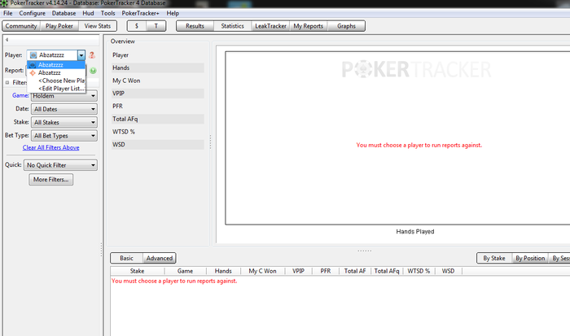Open the My Reports tab
Viewport: 570px width, 336px height.
309,26
